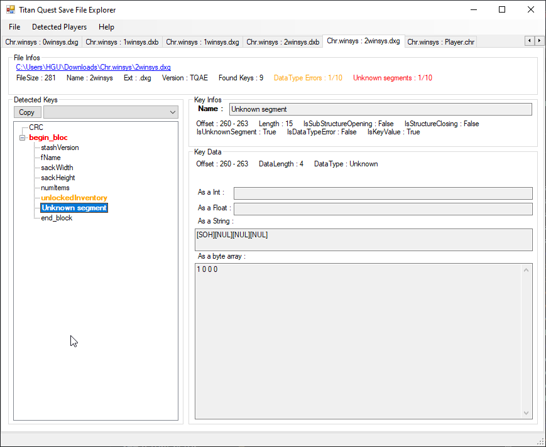Click byte array scrollbar up arrow
This screenshot has height=447, width=546.
526,270
